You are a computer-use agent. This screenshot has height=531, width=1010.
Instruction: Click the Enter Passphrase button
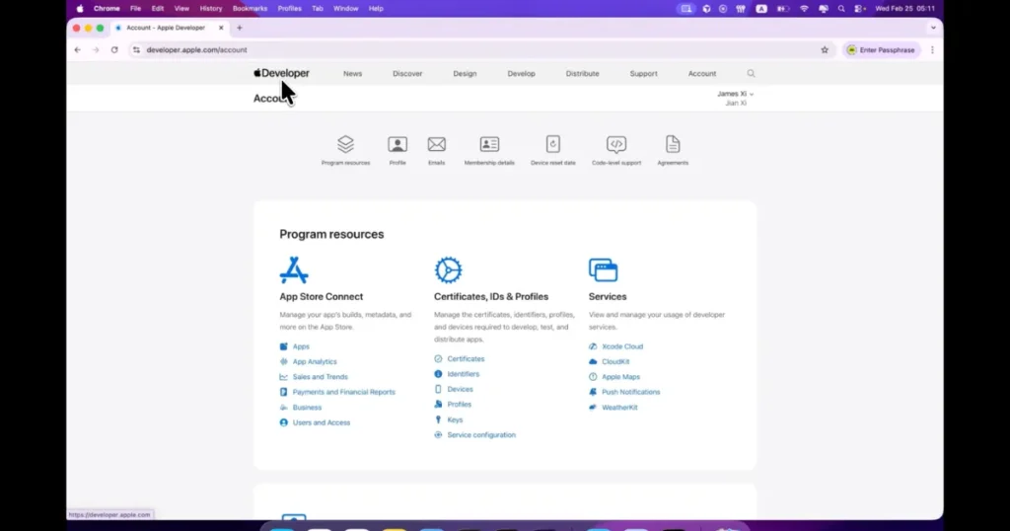pyautogui.click(x=881, y=49)
